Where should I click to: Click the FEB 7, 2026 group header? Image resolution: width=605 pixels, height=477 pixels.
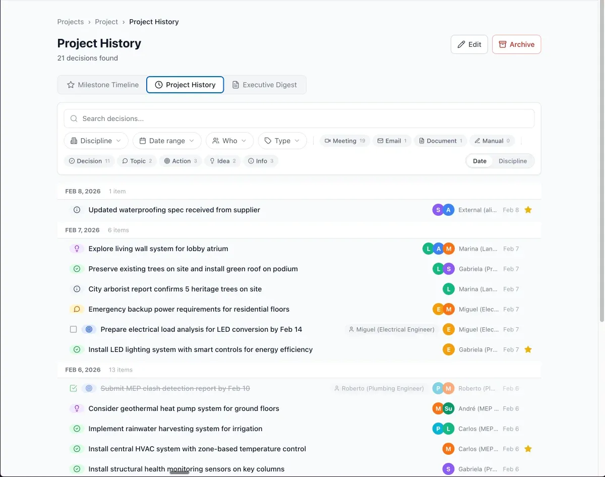coord(299,230)
